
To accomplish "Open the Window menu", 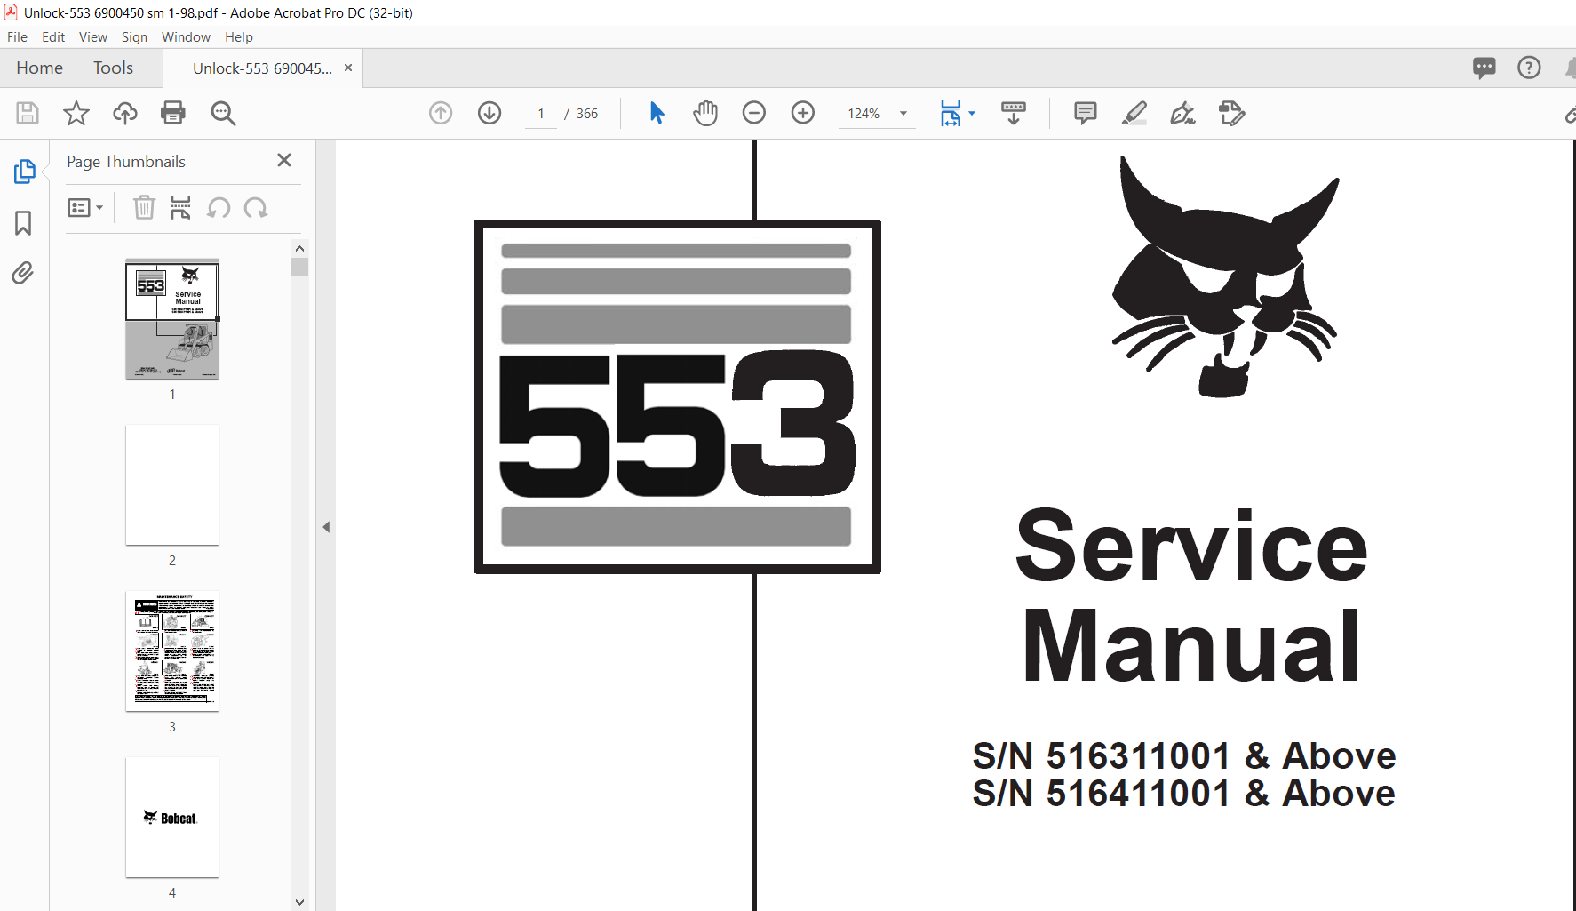I will click(x=186, y=37).
